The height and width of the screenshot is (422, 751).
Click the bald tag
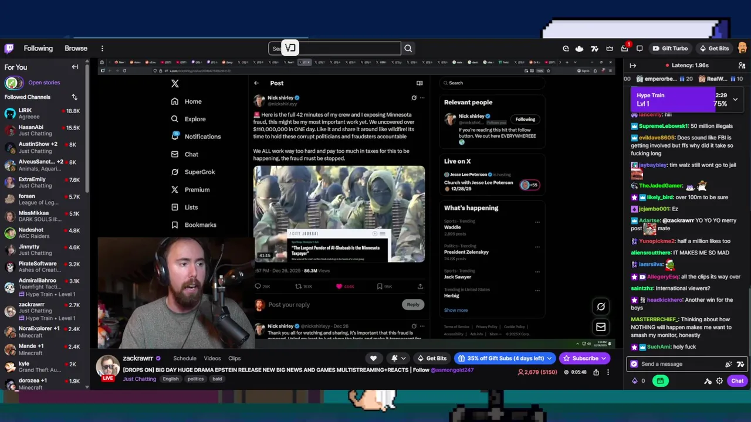pyautogui.click(x=218, y=379)
